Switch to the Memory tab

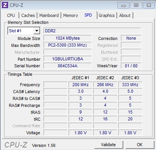[70, 15]
